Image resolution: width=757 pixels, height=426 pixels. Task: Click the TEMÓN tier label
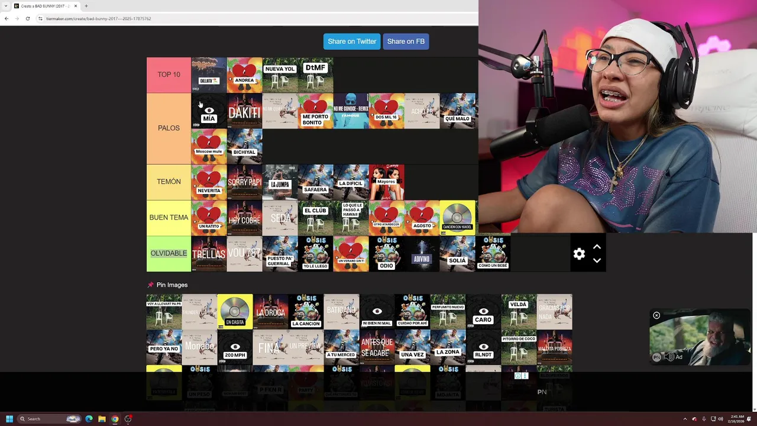[x=169, y=182]
